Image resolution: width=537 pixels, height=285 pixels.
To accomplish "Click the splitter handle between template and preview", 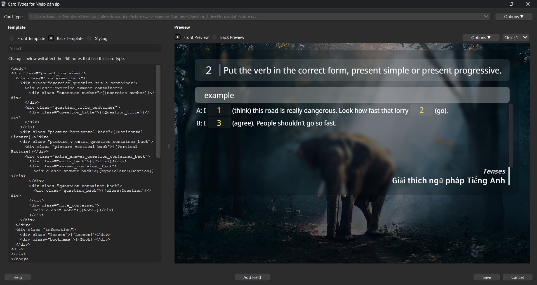I will 168,146.
